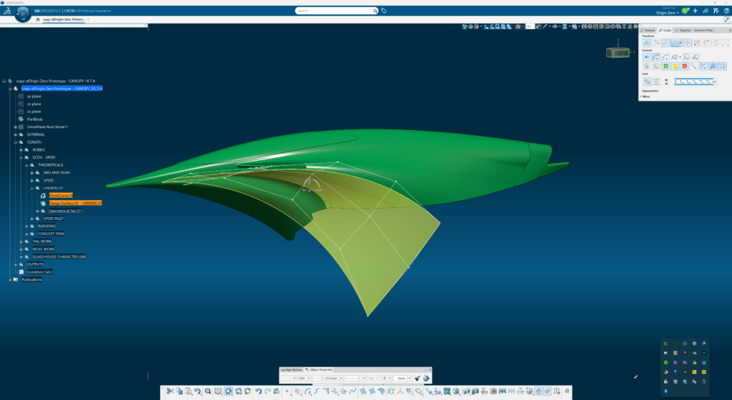
Task: Click the copy icon in bottom toolbar
Action: coord(179,391)
